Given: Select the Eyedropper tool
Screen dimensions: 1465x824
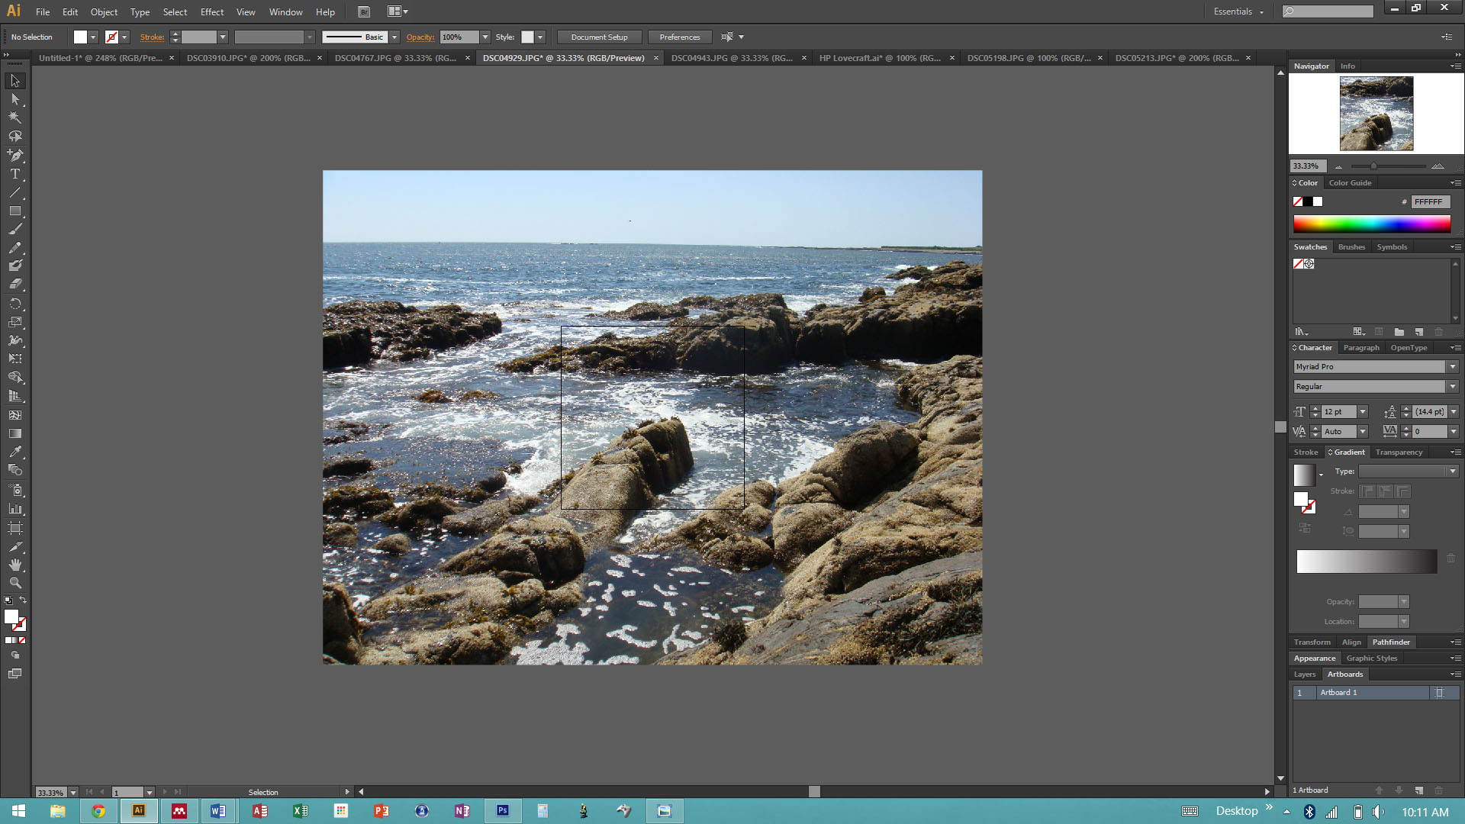Looking at the screenshot, I should tap(14, 452).
